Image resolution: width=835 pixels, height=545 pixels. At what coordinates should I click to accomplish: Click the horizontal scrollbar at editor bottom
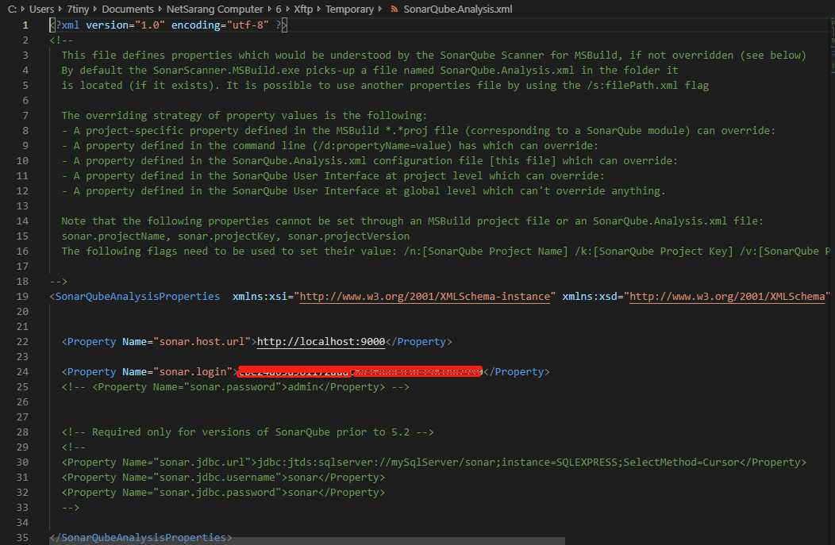coord(306,541)
